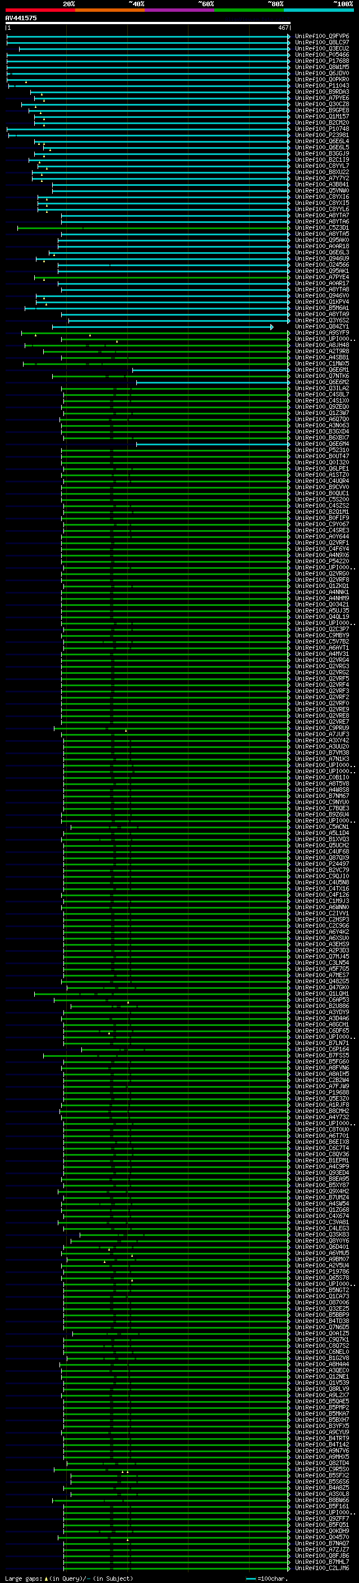The height and width of the screenshot is (1583, 359).
Task: Select the UniRef100_Q84ZY1 entry
Action: point(322,327)
